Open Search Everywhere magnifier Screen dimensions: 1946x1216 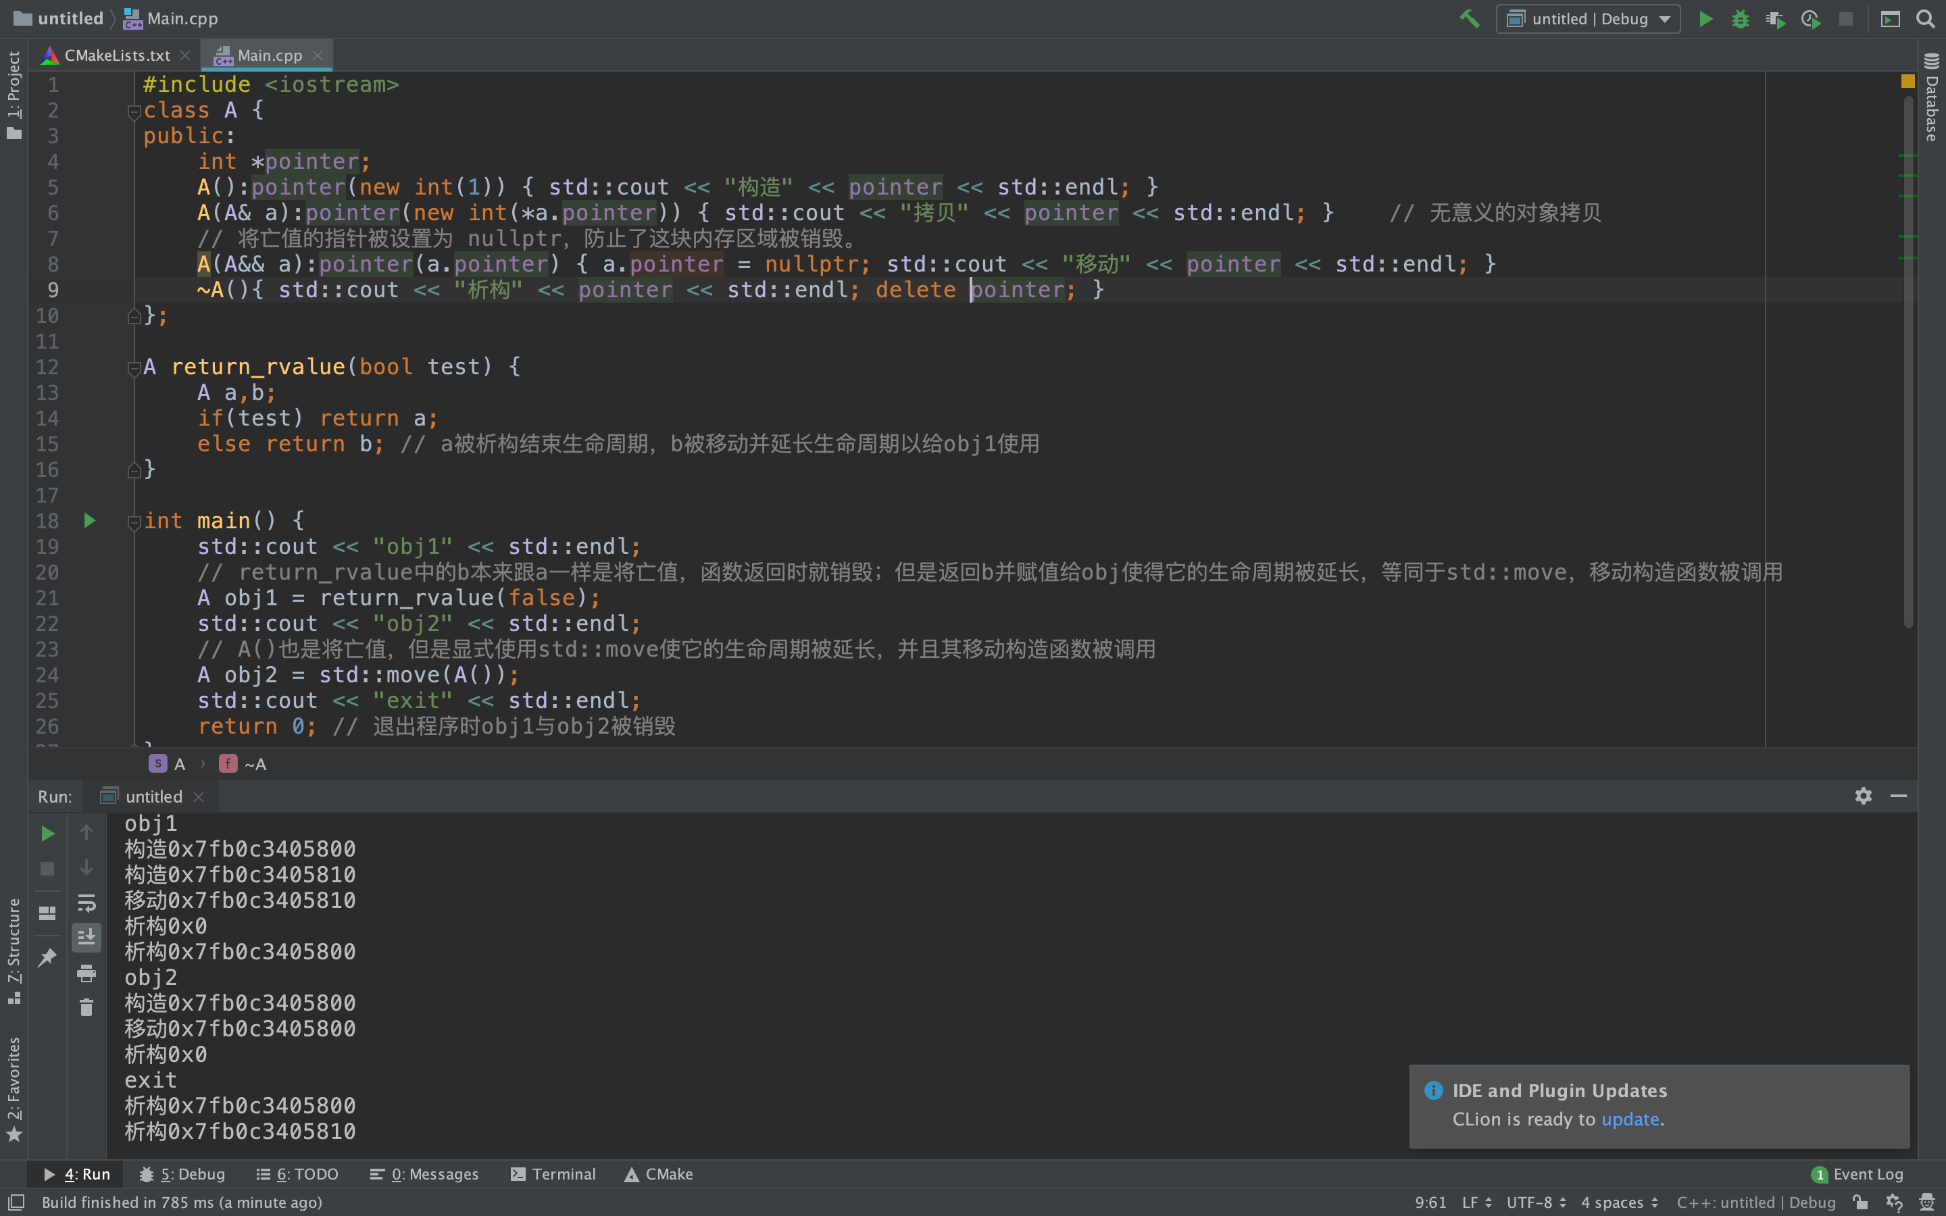[1925, 18]
